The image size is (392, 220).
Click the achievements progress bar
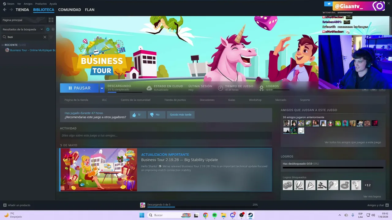(333, 168)
